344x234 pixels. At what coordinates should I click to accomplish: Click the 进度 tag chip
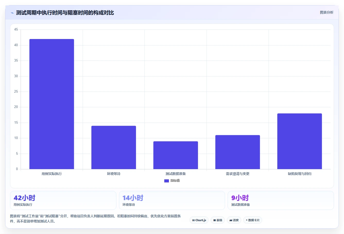coord(234,220)
